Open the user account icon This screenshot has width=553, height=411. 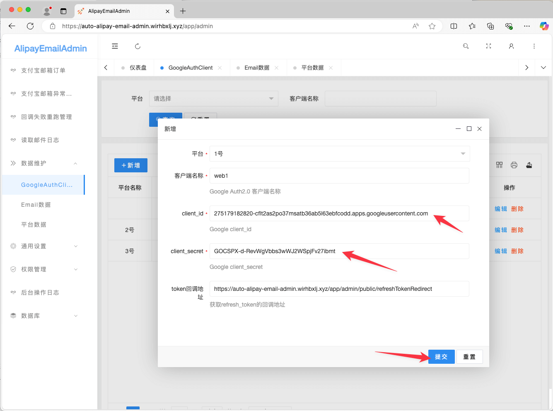click(x=512, y=46)
